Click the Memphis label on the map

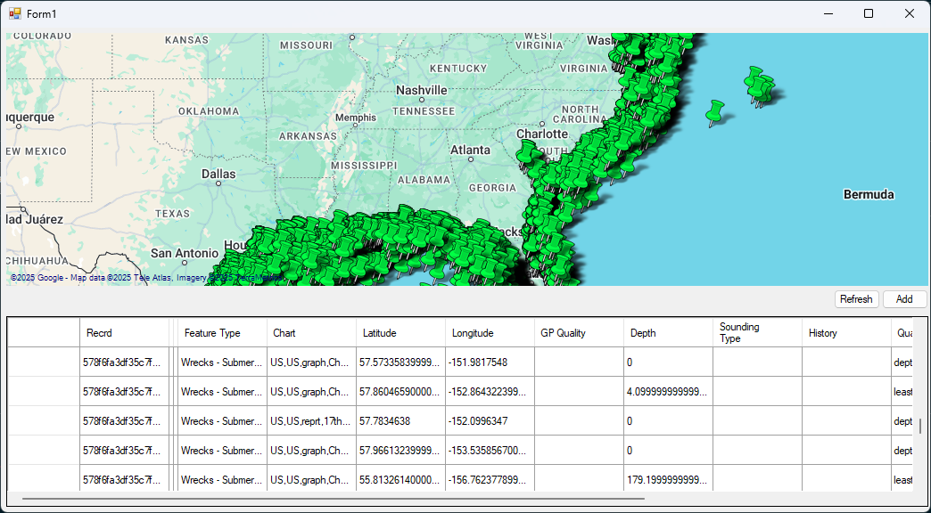(x=356, y=118)
